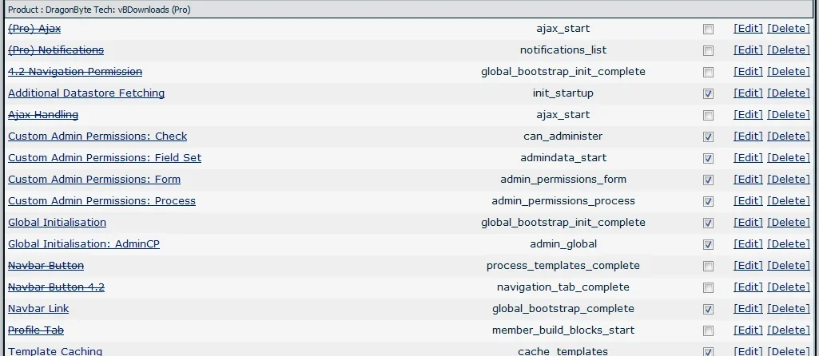The height and width of the screenshot is (356, 819).
Task: Select the navigation_tab_complete hook text
Action: [x=563, y=287]
